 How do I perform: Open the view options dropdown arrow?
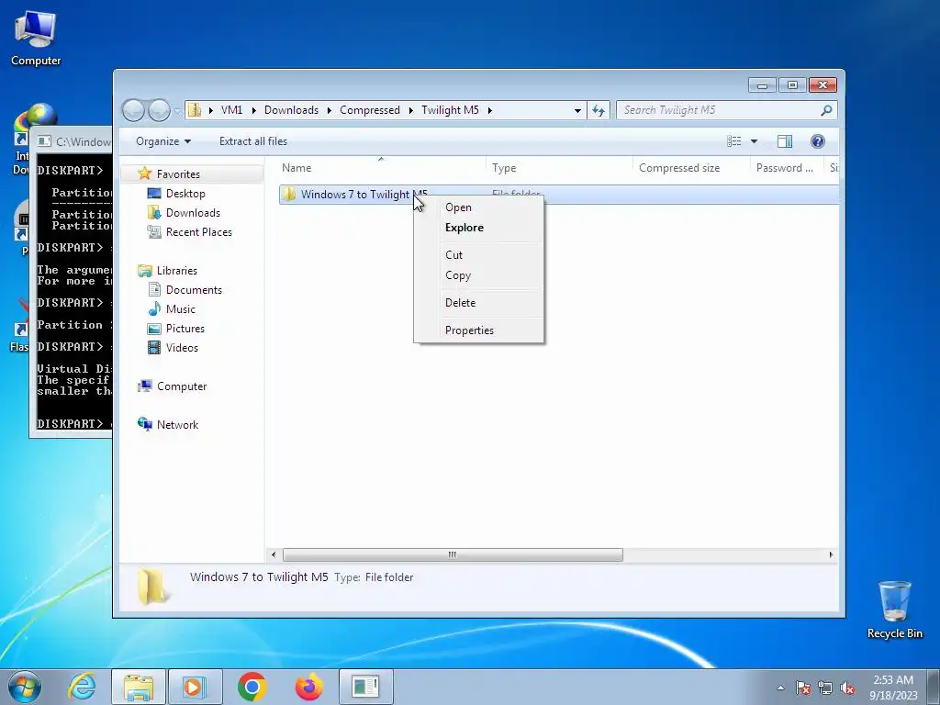pyautogui.click(x=755, y=141)
